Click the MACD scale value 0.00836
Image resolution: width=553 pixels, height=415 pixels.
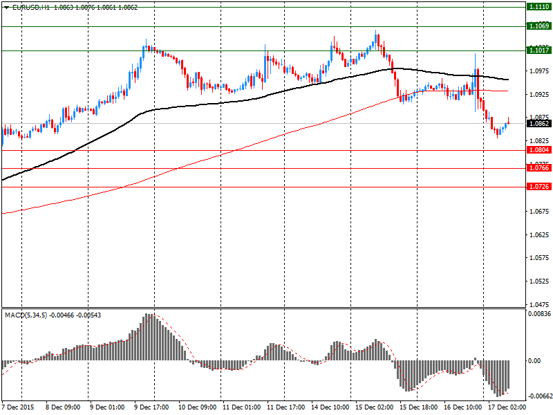coord(539,314)
